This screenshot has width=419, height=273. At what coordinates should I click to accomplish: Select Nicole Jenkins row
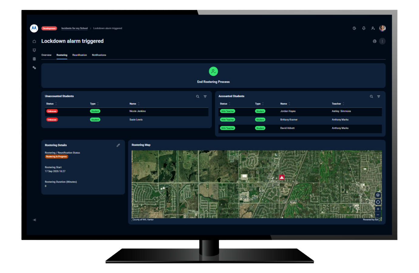pyautogui.click(x=127, y=111)
